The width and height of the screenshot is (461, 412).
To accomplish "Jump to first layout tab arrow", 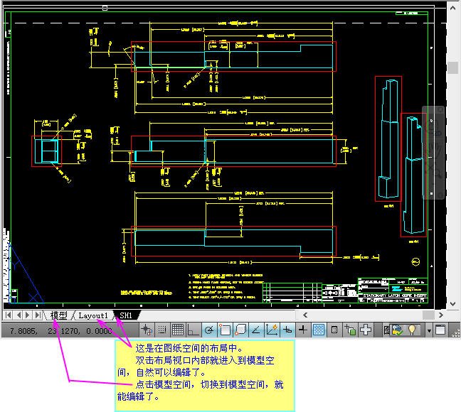I will [x=8, y=315].
